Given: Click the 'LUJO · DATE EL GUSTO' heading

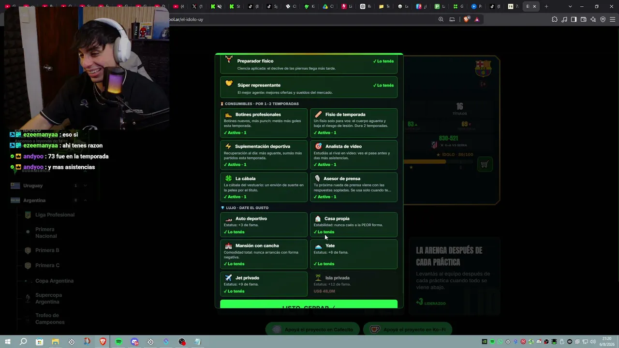Looking at the screenshot, I should pyautogui.click(x=247, y=208).
